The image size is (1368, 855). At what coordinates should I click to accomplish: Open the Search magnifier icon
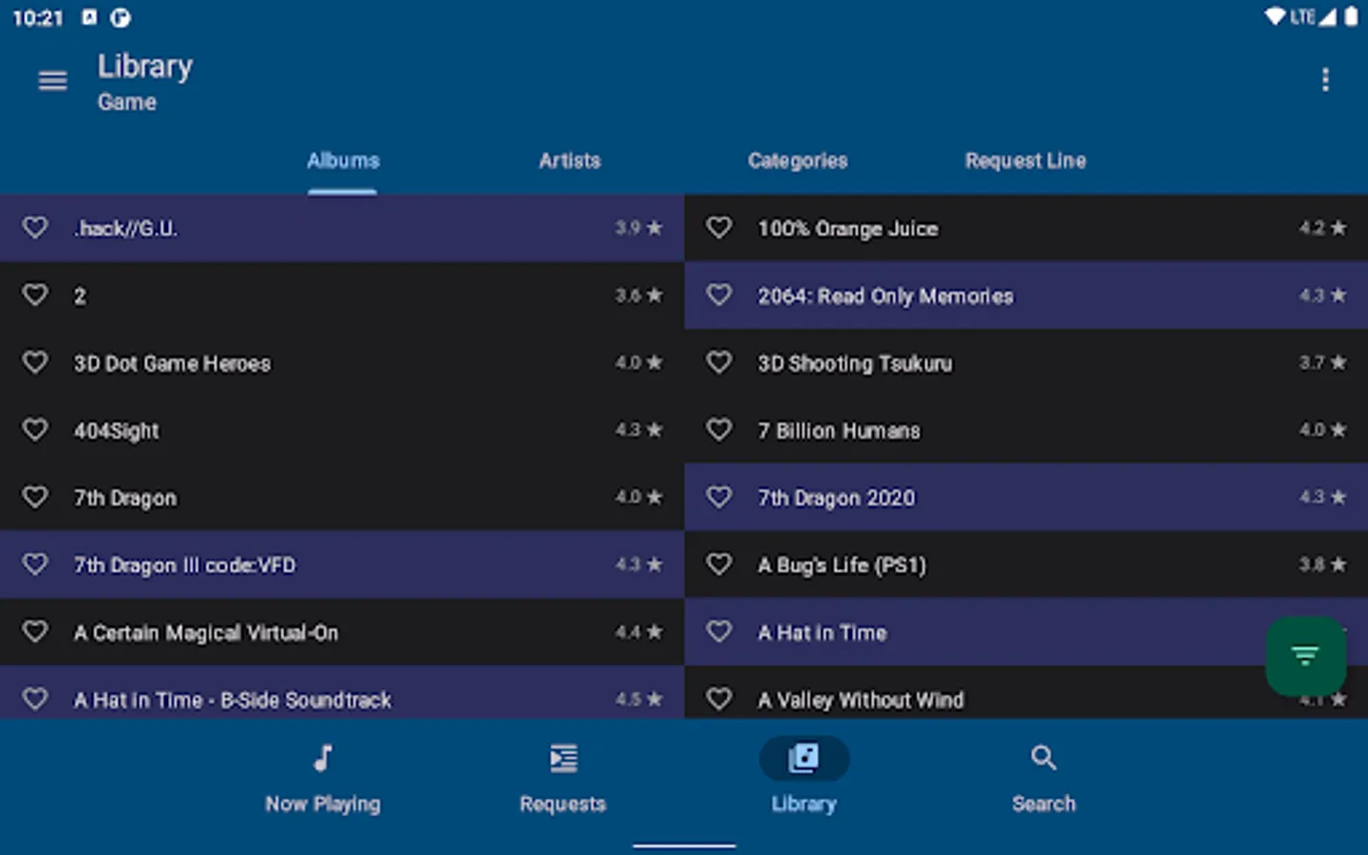[x=1043, y=758]
